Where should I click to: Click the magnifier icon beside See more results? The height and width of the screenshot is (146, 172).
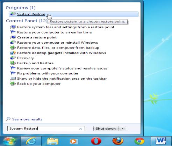point(8,119)
